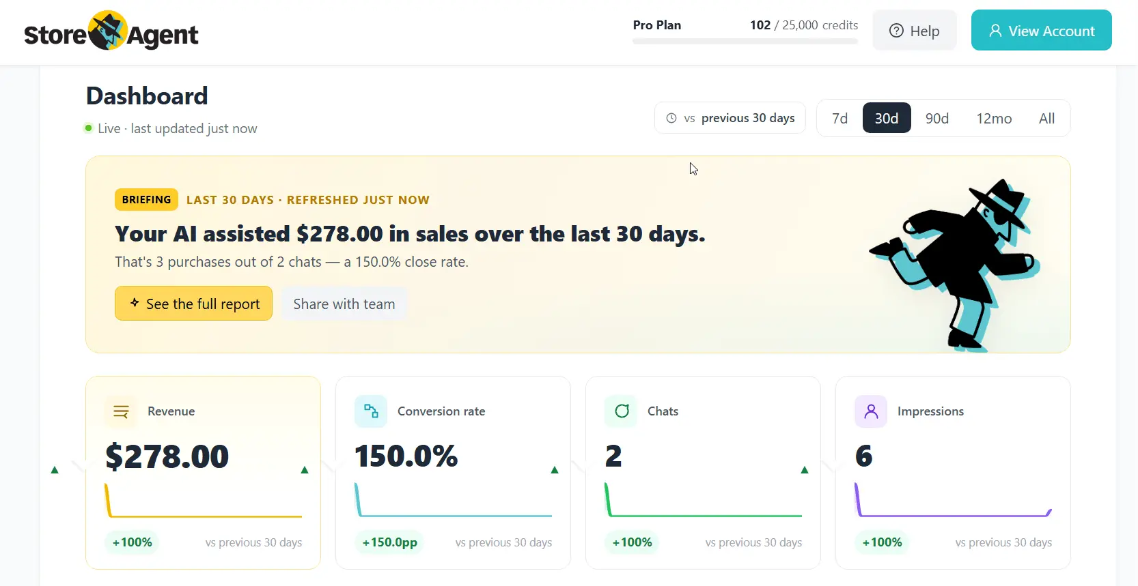This screenshot has height=586, width=1138.
Task: Click the Conversion rate sparkline chart
Action: pos(454,500)
